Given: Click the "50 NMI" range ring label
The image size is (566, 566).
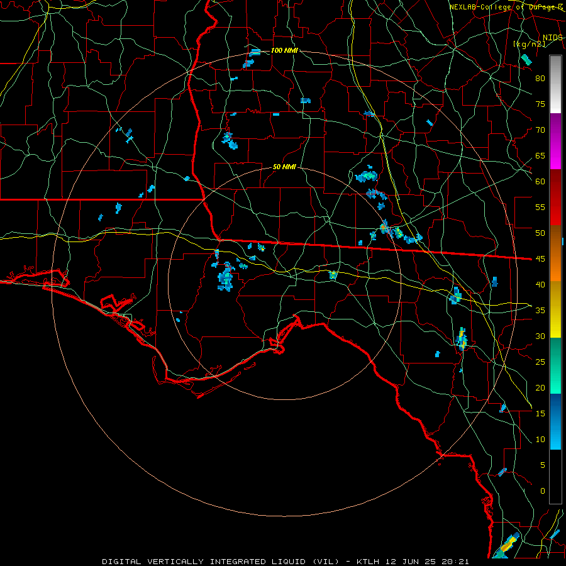Looking at the screenshot, I should (x=284, y=167).
